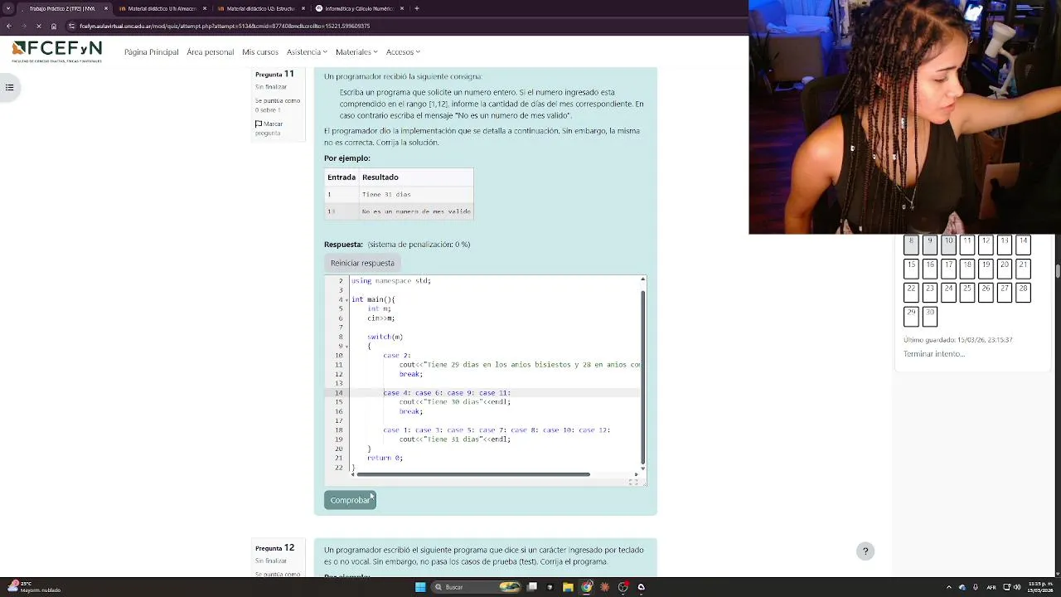Open tab search chevron in browser
Viewport: 1061px width, 597px height.
[7, 8]
